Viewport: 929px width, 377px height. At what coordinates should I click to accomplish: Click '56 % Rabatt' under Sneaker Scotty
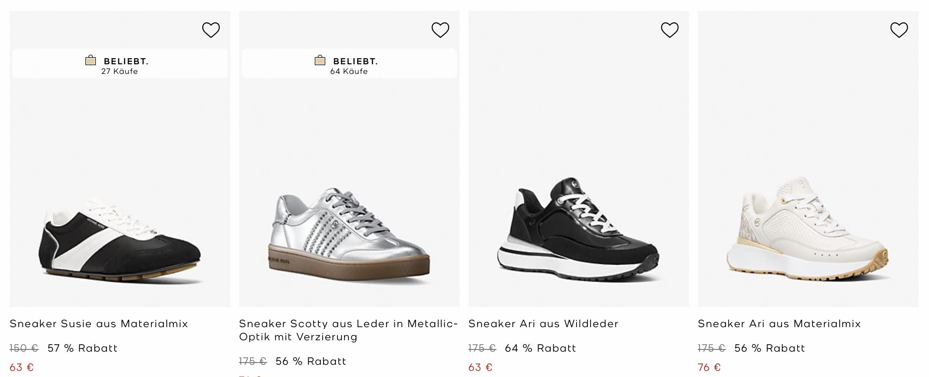point(311,362)
